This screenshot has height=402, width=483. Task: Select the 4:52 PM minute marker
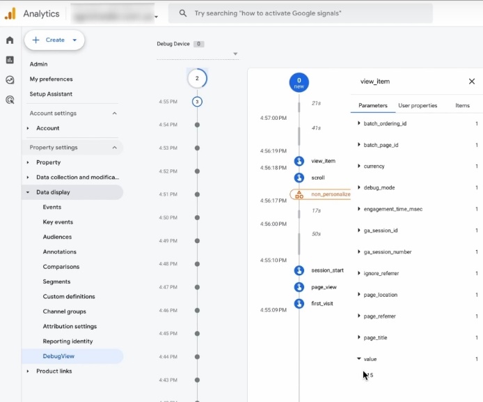click(x=197, y=171)
